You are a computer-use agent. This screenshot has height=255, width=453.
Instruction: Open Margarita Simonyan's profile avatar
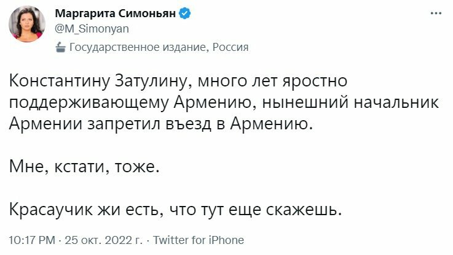pyautogui.click(x=26, y=25)
